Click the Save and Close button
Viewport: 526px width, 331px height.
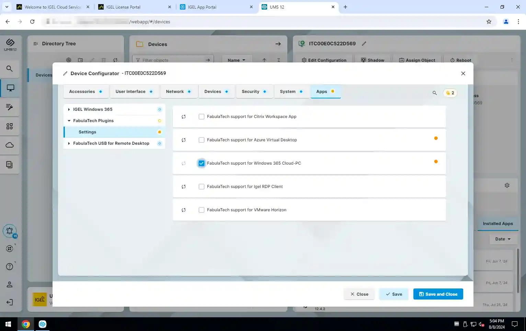click(438, 294)
